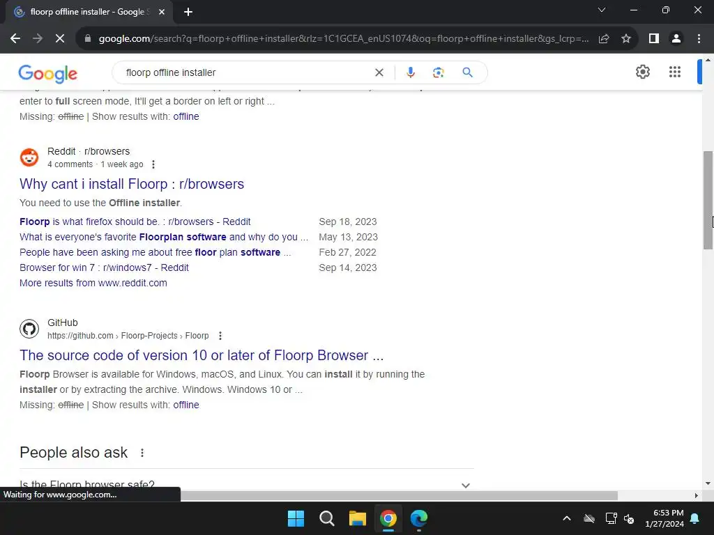The image size is (714, 535).
Task: Search by voice microphone icon
Action: click(410, 72)
